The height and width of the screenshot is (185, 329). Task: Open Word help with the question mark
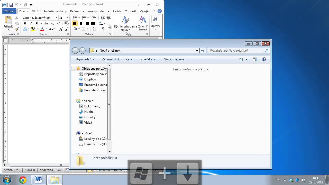(160, 11)
